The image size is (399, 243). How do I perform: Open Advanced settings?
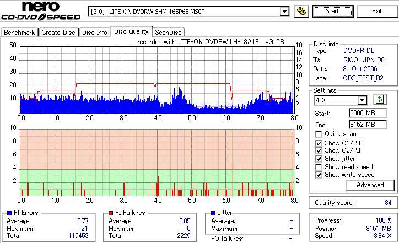[370, 185]
